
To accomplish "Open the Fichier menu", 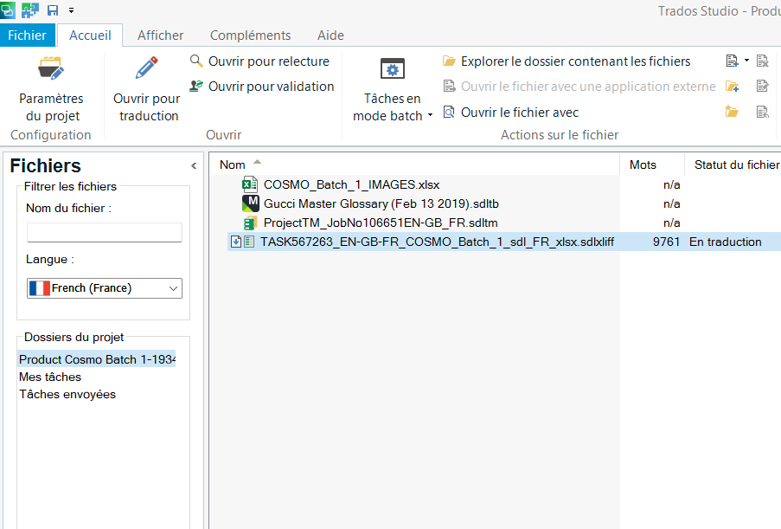I will (27, 35).
